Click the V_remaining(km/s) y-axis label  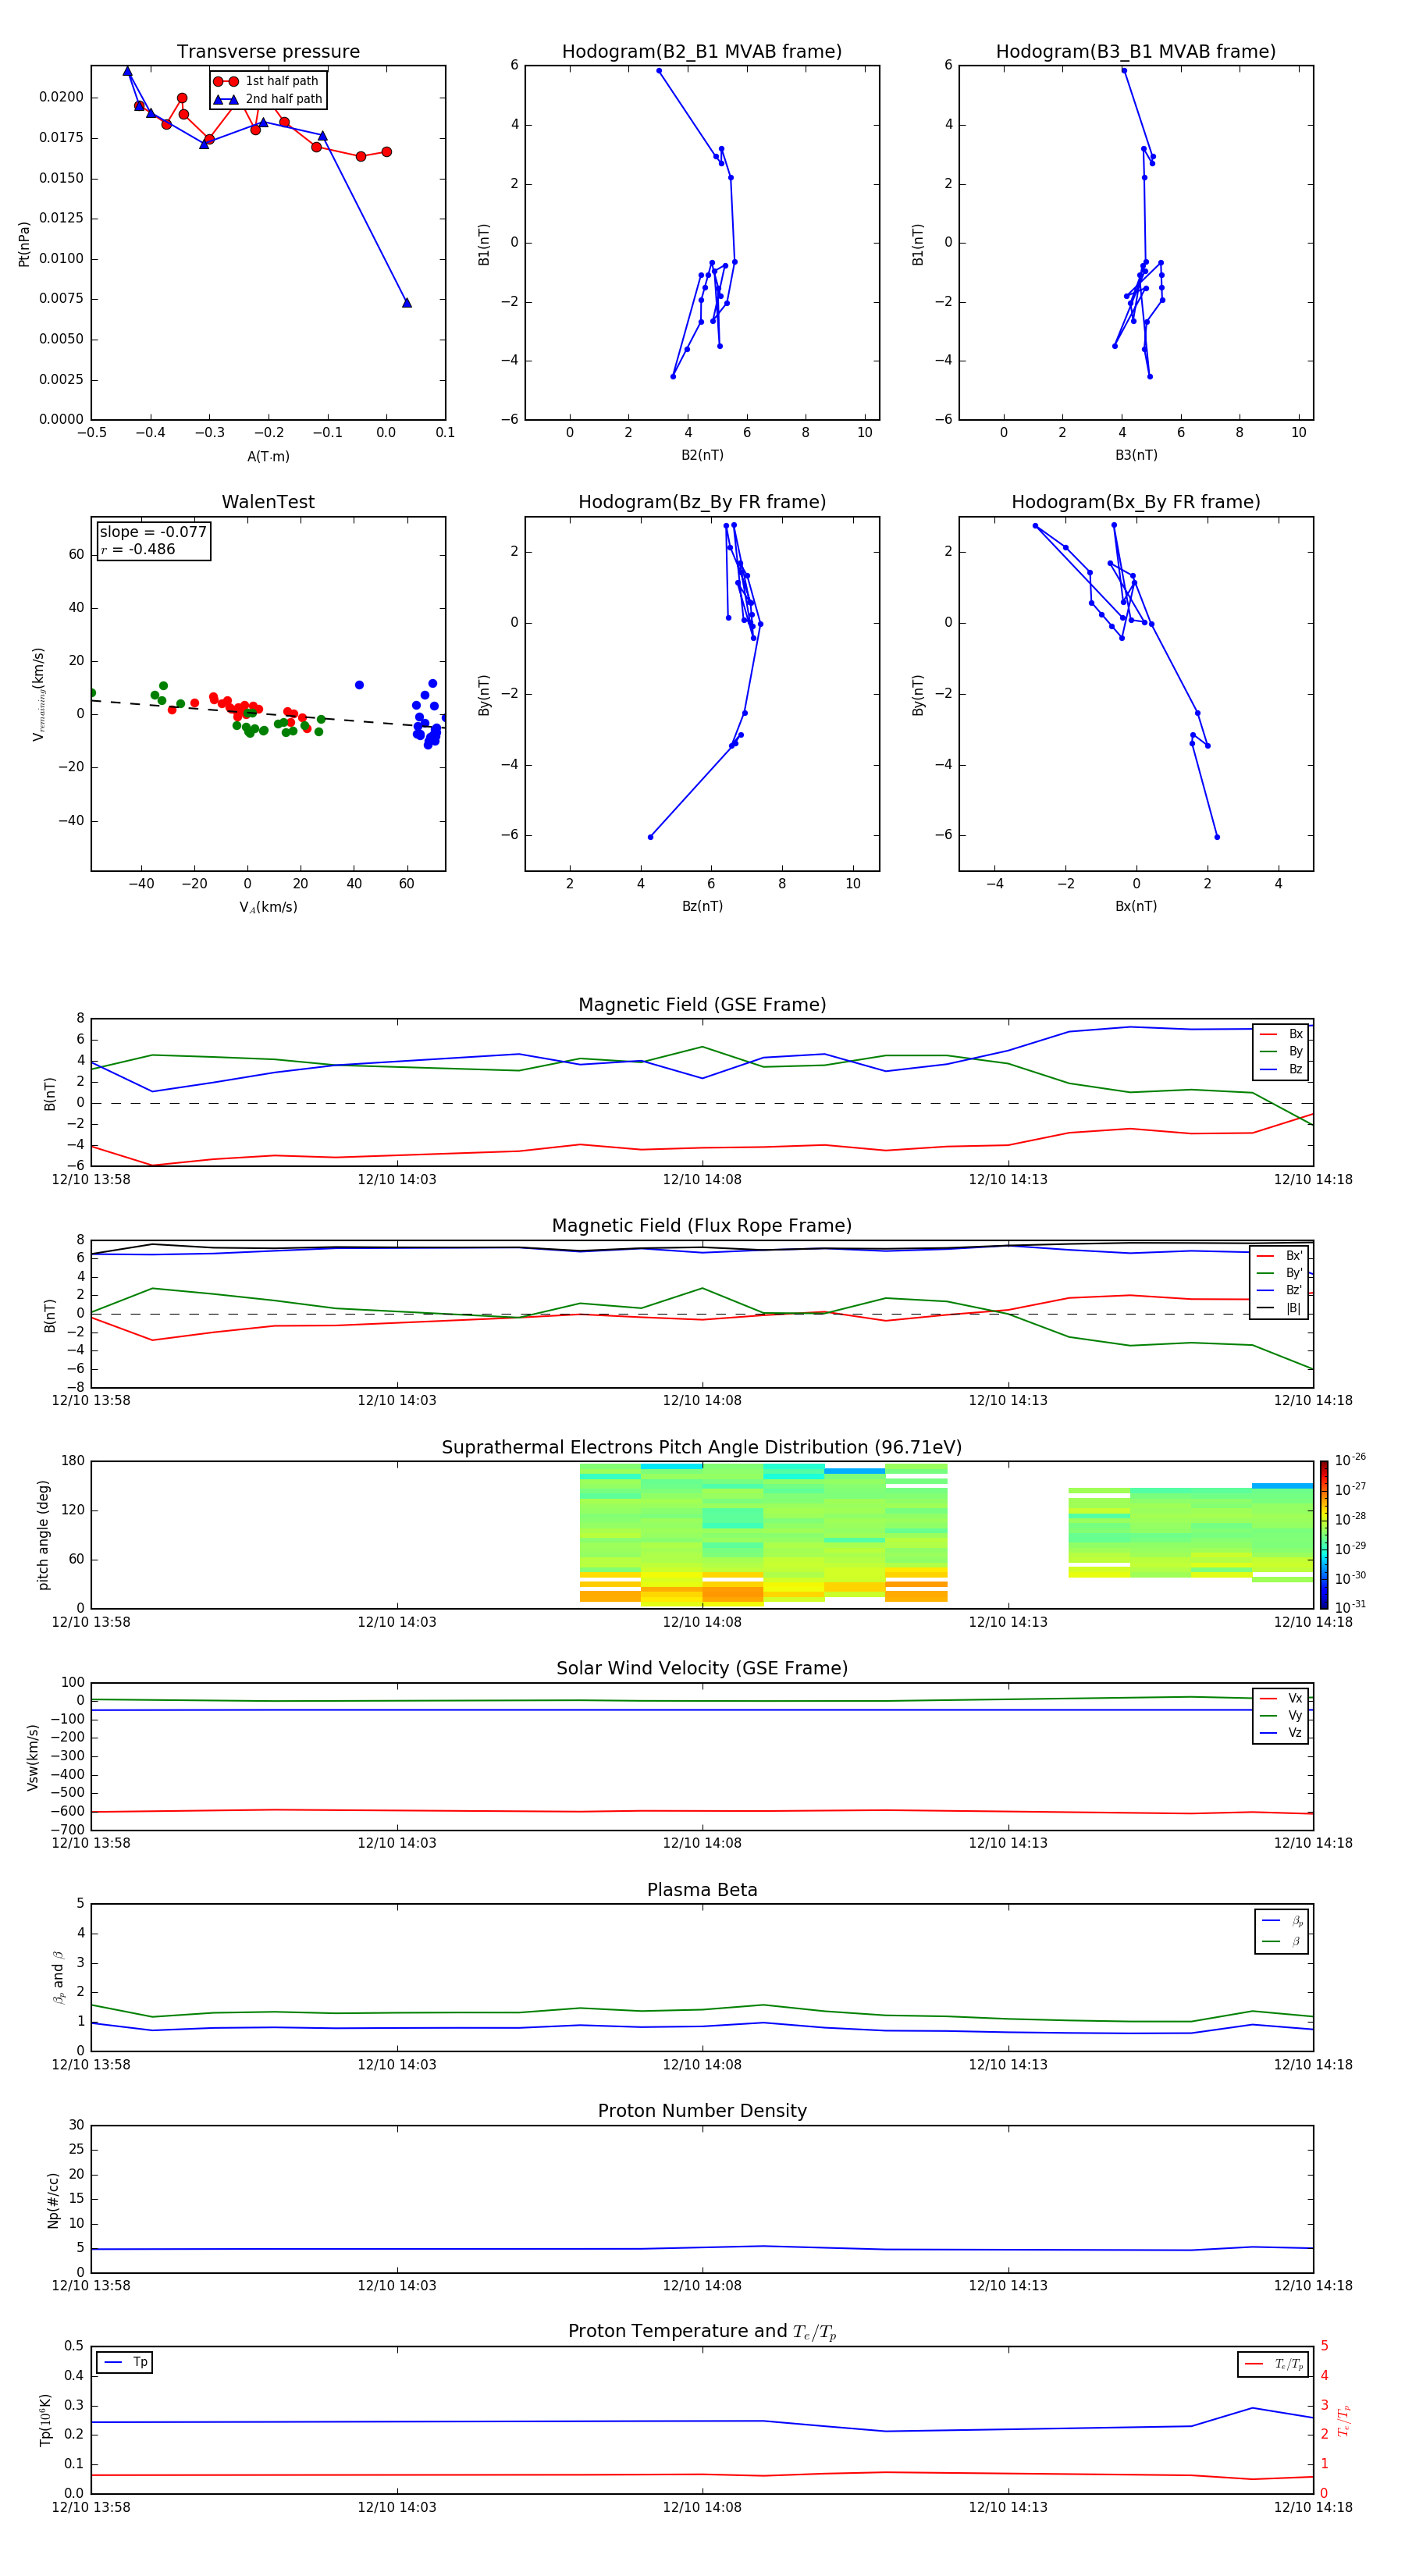point(39,694)
